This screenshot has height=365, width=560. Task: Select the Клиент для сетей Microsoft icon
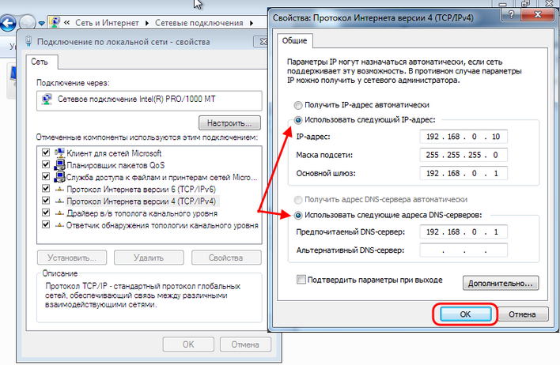click(59, 152)
